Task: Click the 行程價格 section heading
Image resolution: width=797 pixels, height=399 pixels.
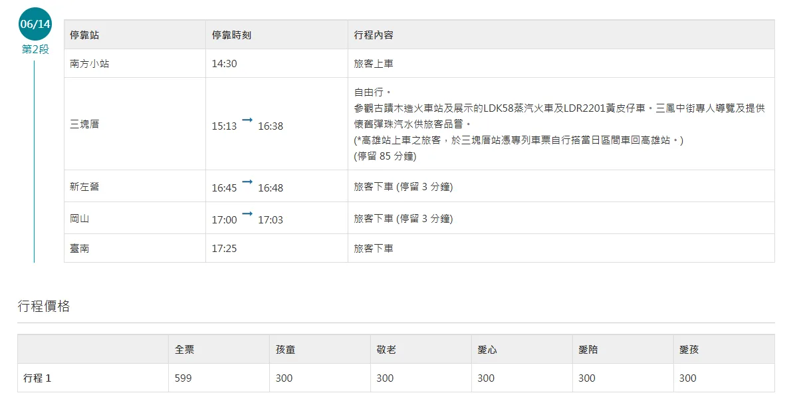Action: coord(43,306)
